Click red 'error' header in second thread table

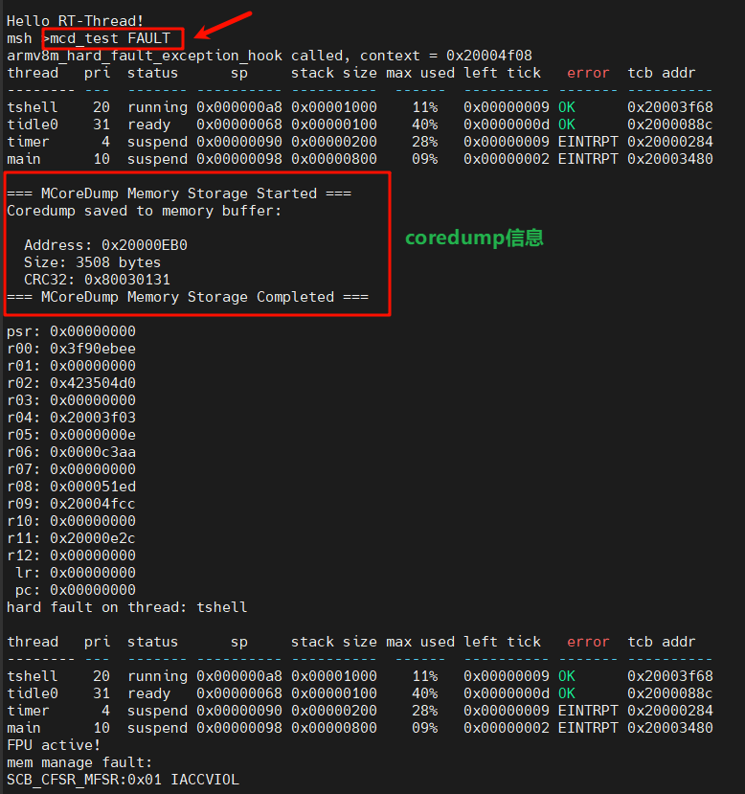click(x=588, y=642)
